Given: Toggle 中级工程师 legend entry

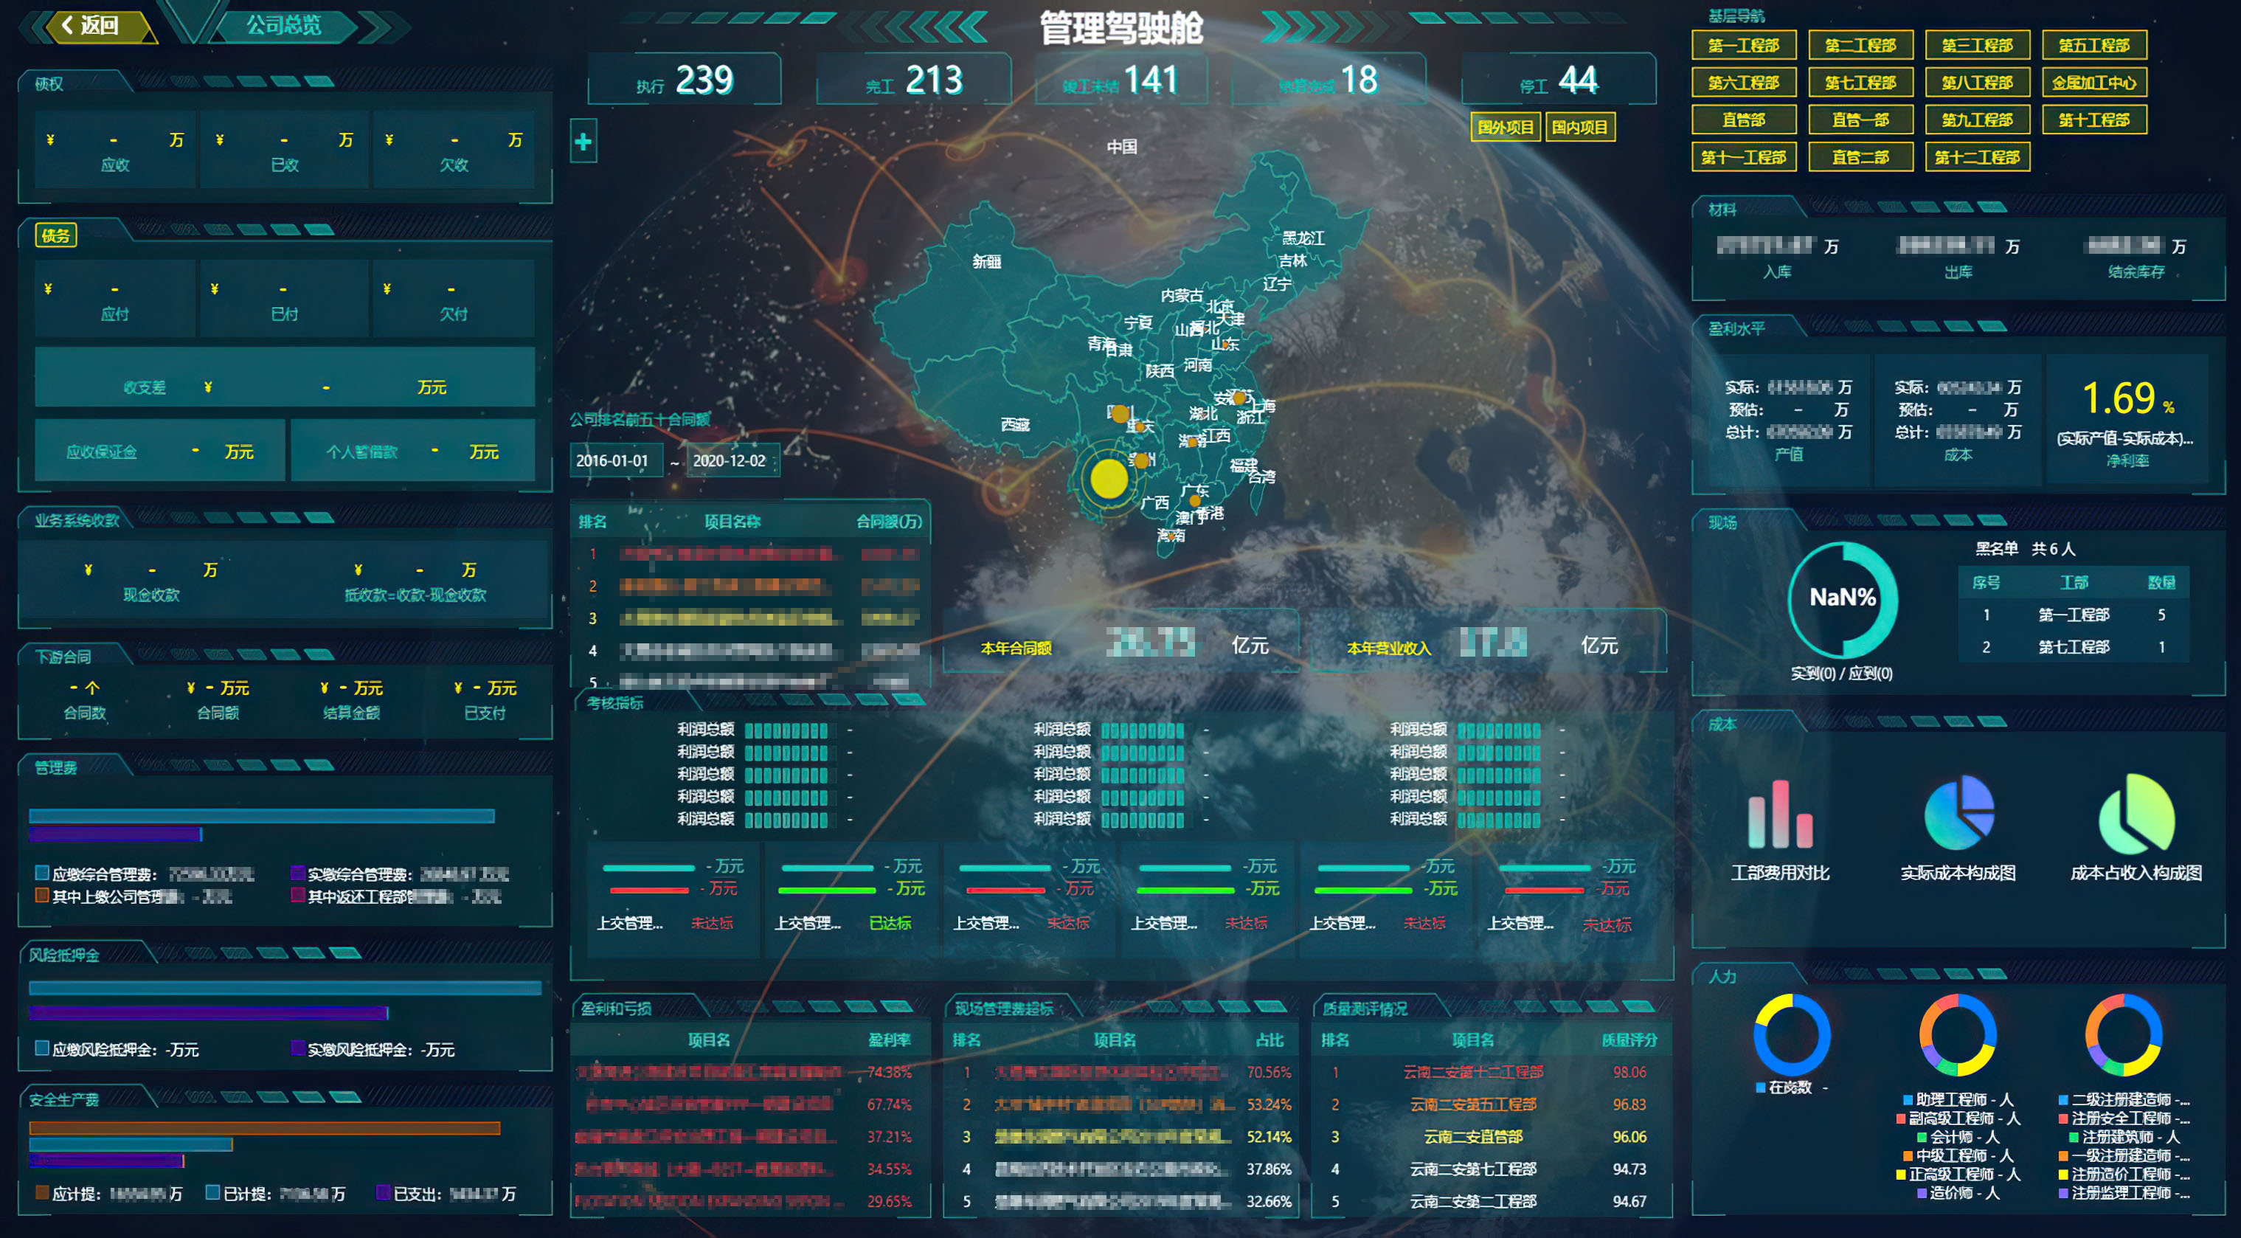Looking at the screenshot, I should pyautogui.click(x=1958, y=1155).
